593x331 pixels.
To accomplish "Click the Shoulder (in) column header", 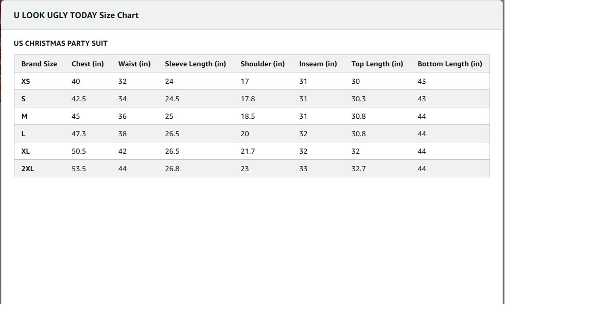I will [263, 64].
